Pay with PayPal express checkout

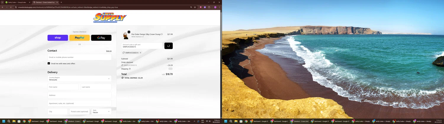80,38
